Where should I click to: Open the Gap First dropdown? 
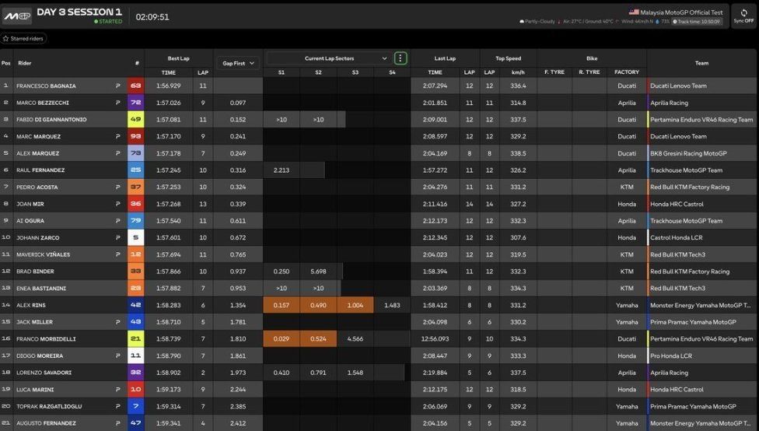(238, 64)
